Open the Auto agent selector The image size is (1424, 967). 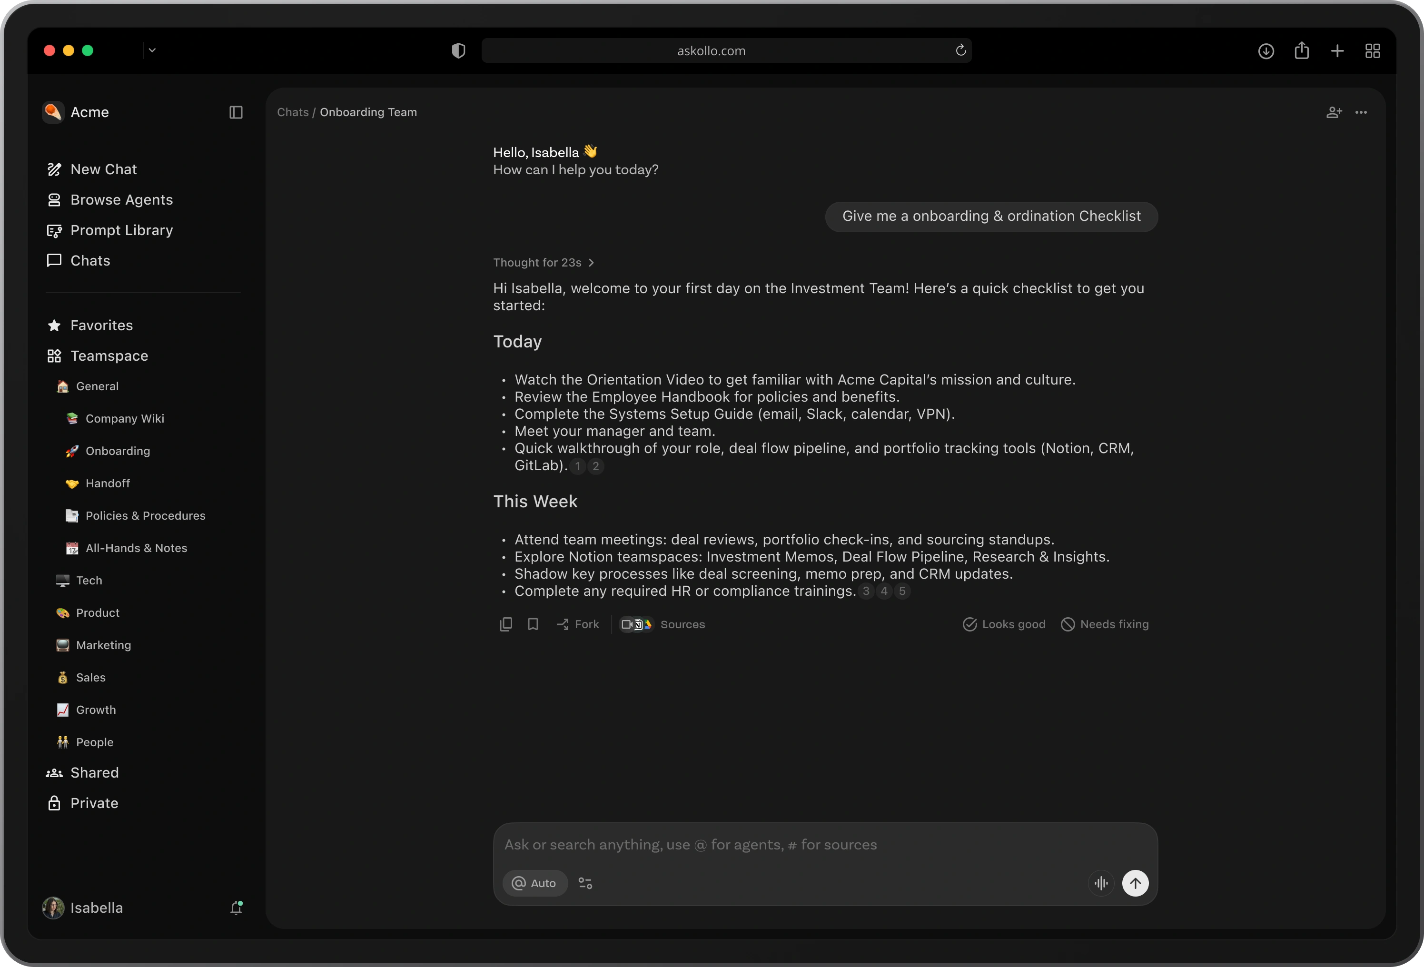[x=534, y=883]
